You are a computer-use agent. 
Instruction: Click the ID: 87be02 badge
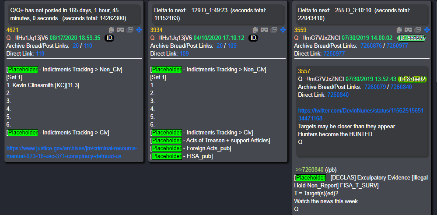pos(412,79)
